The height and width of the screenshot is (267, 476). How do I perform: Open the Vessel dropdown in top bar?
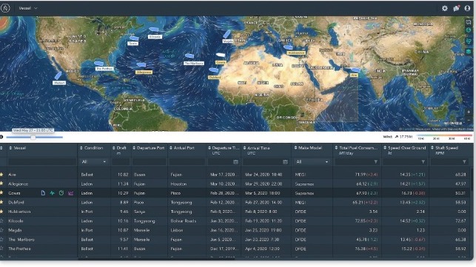[x=27, y=8]
